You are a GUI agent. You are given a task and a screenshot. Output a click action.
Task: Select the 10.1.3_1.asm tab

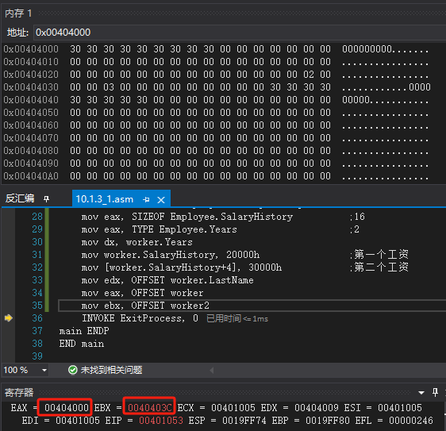point(105,199)
